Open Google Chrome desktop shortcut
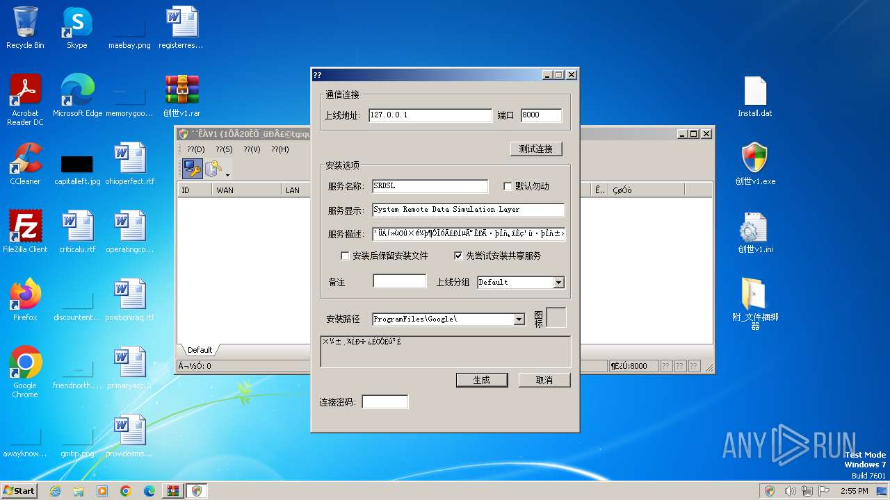The height and width of the screenshot is (500, 890). (x=25, y=372)
